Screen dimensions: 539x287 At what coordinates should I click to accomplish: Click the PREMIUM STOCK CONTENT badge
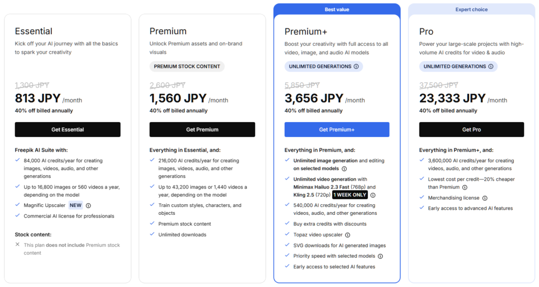click(187, 66)
